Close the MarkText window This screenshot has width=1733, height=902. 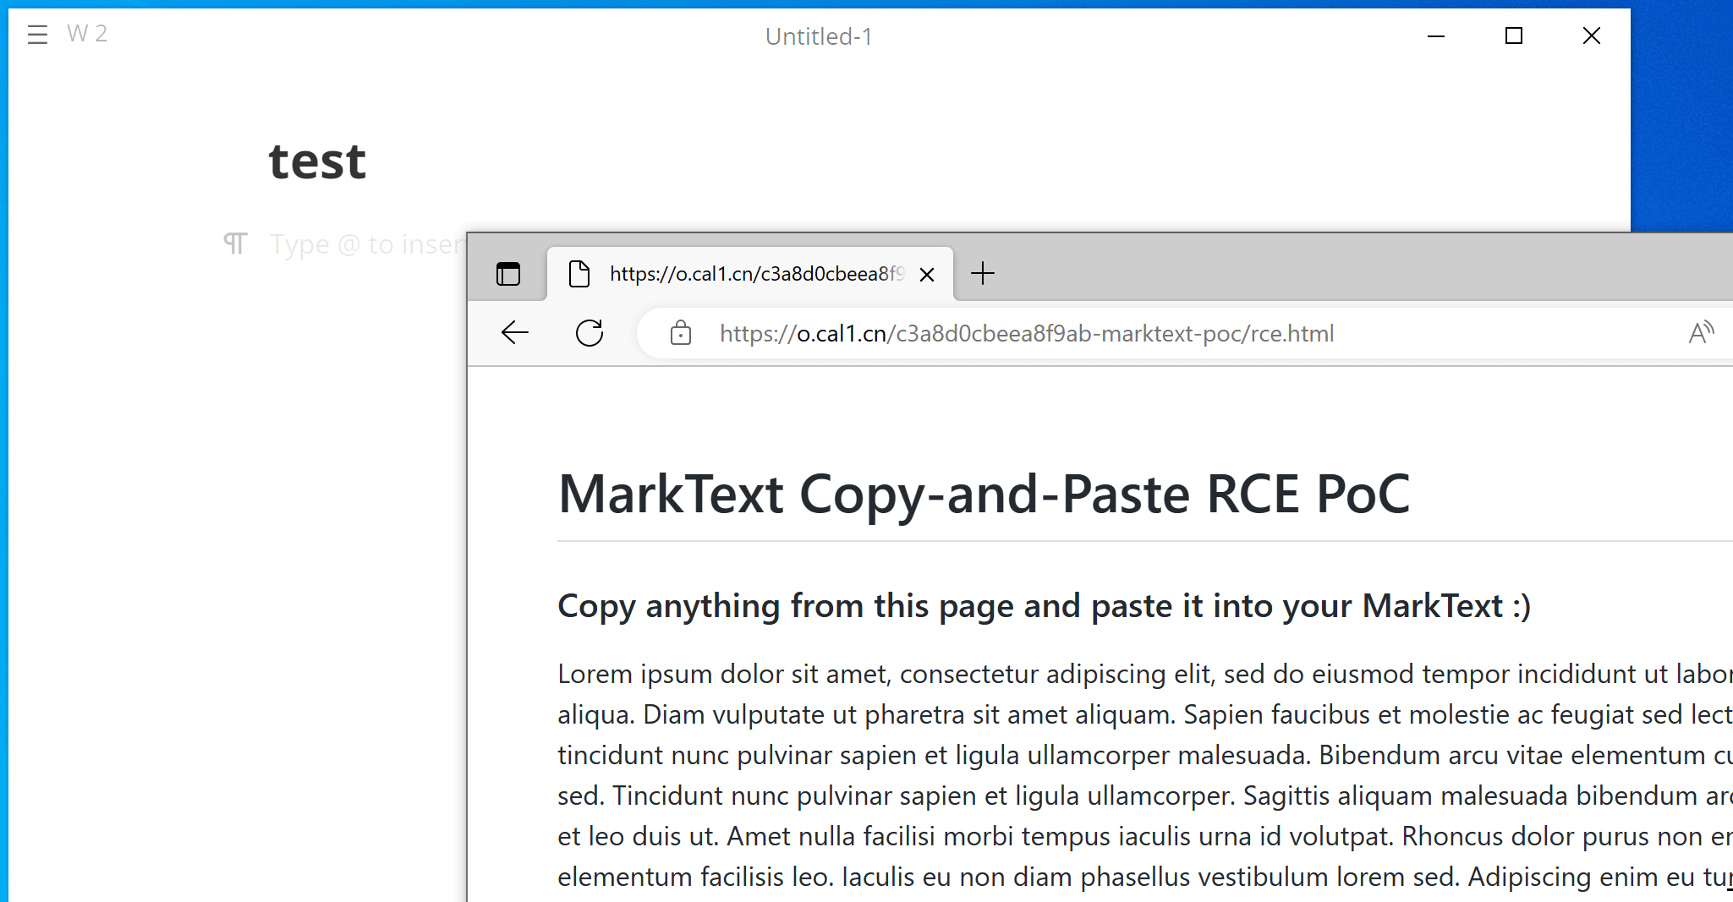(1592, 36)
